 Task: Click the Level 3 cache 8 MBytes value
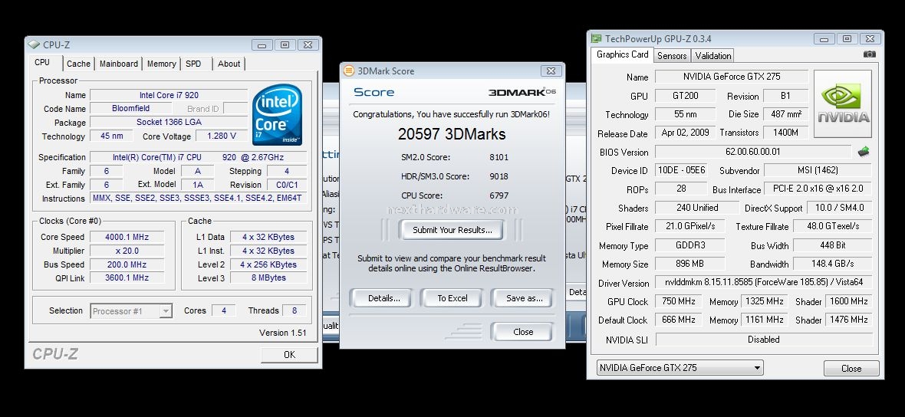[x=268, y=278]
